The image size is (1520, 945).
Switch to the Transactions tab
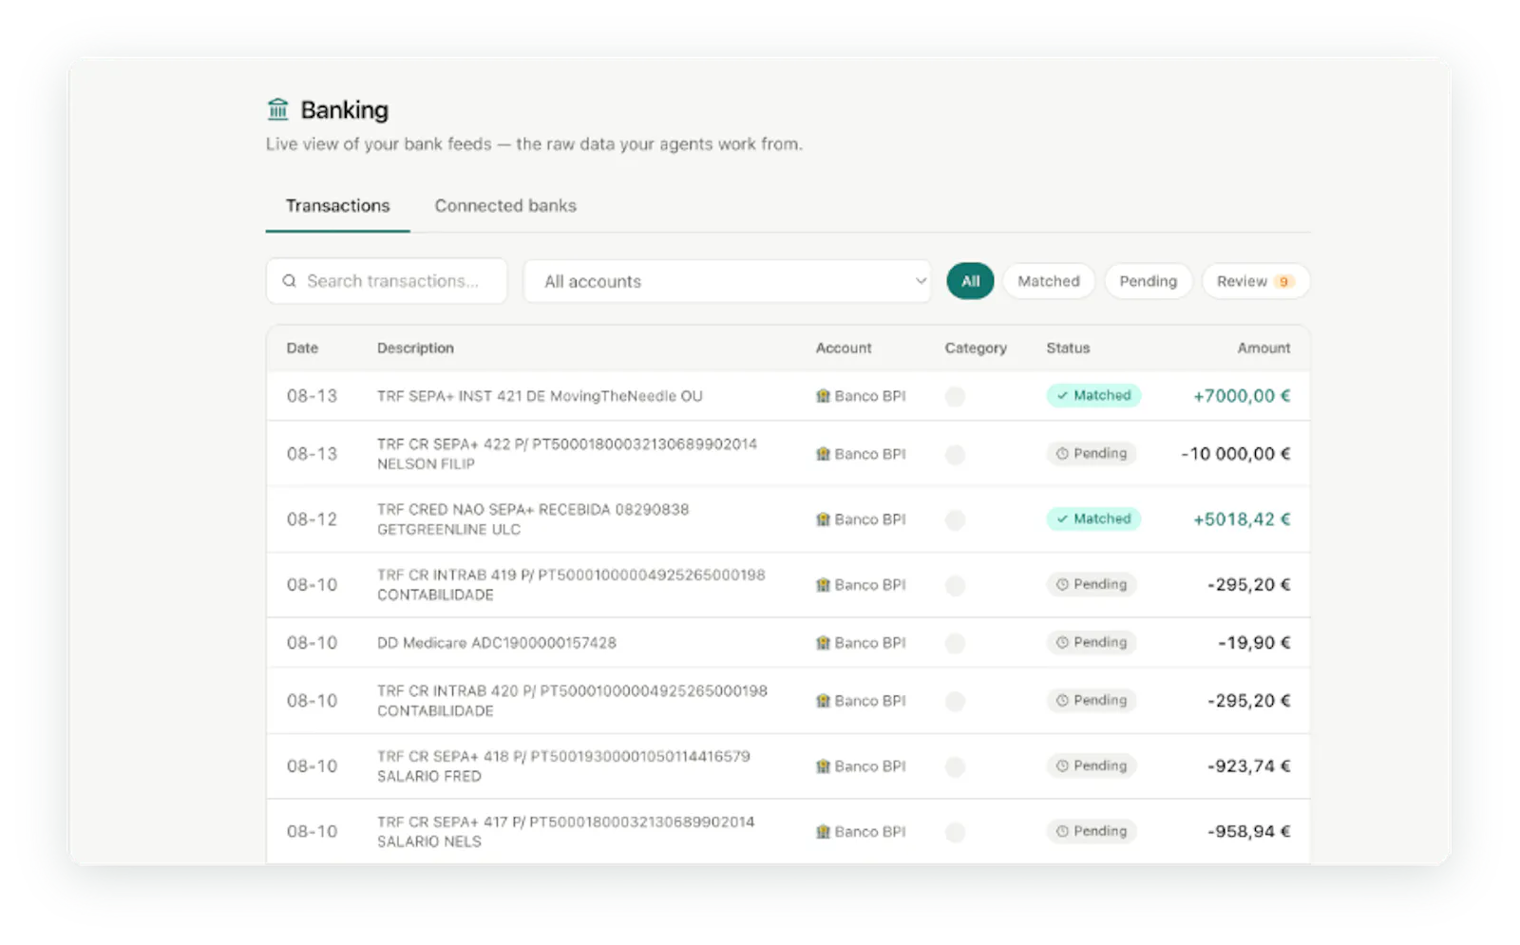point(337,206)
